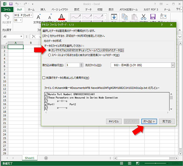Select the first pen style thumbnail
183x166 pixels.
[76, 17]
